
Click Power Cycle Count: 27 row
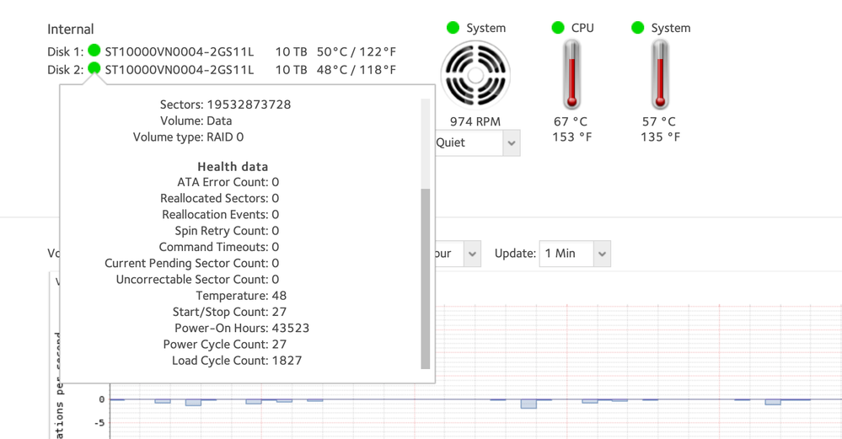[225, 345]
